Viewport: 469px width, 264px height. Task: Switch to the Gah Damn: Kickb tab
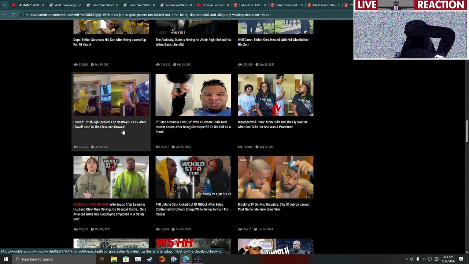click(x=250, y=5)
